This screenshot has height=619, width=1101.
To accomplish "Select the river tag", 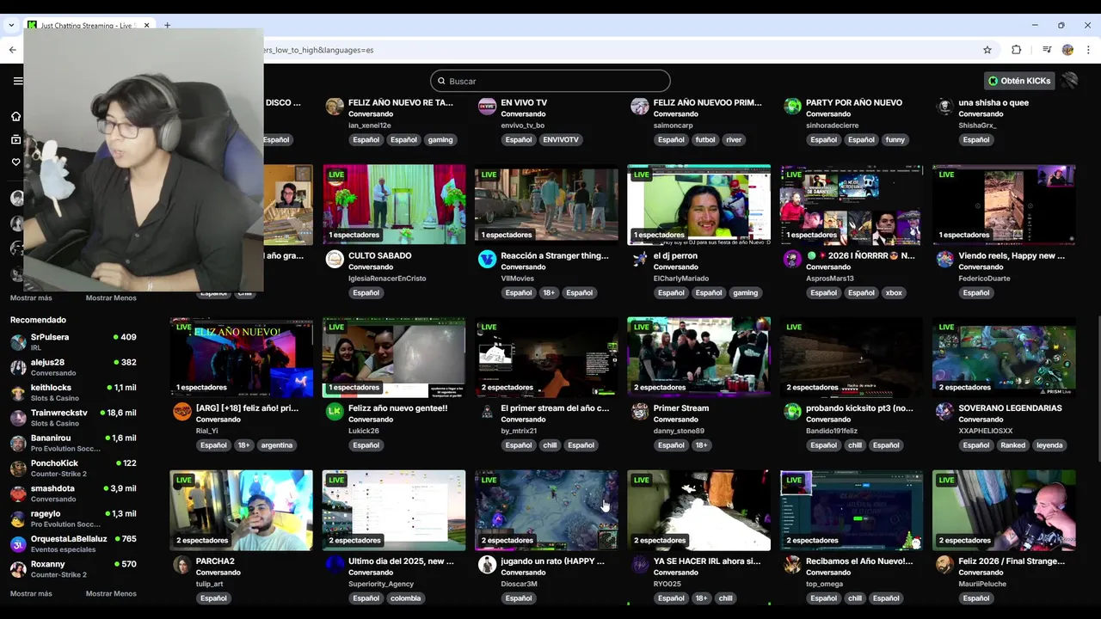I will click(x=734, y=140).
